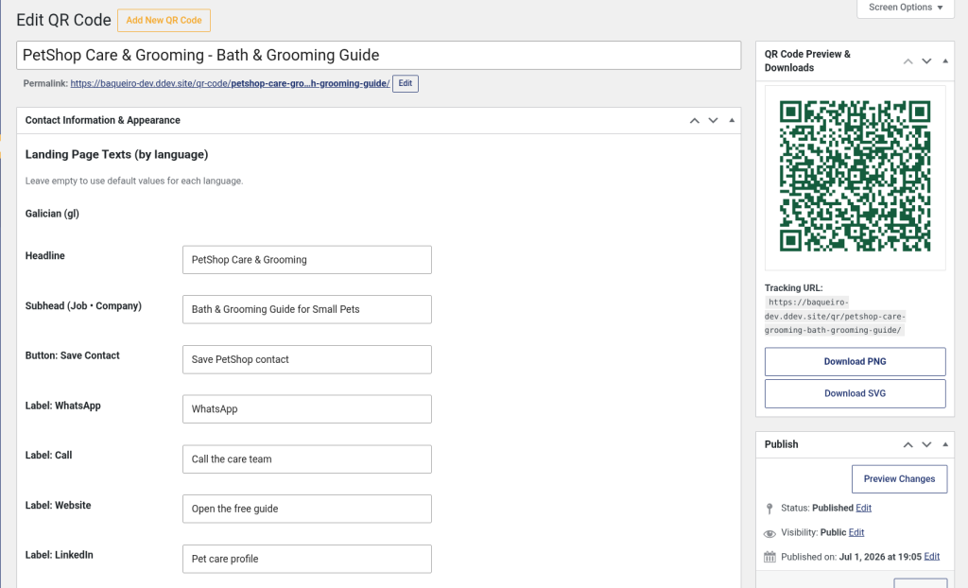
Task: Click the Galician (gl) language heading
Action: pos(53,214)
